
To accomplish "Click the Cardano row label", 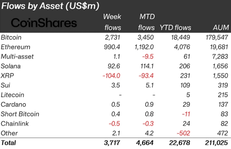I will [13, 104].
